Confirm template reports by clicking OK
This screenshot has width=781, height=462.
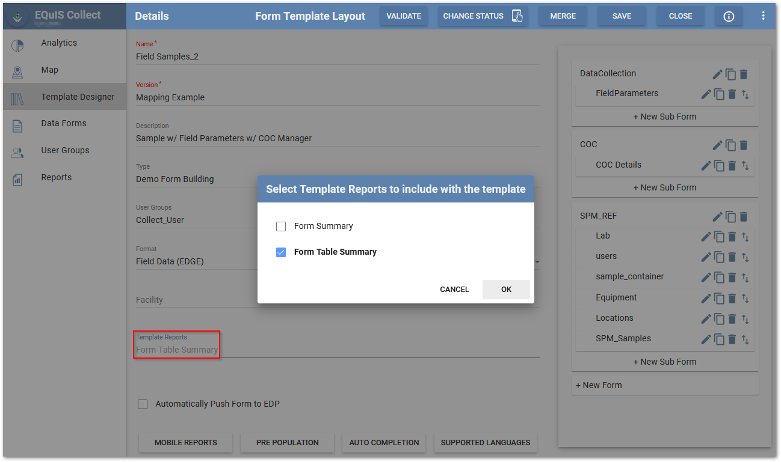pyautogui.click(x=505, y=289)
